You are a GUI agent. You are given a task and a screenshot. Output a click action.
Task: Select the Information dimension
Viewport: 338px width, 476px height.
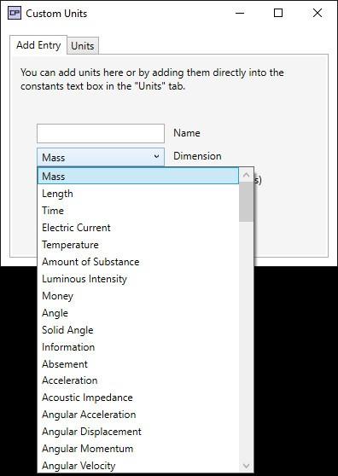(138, 347)
